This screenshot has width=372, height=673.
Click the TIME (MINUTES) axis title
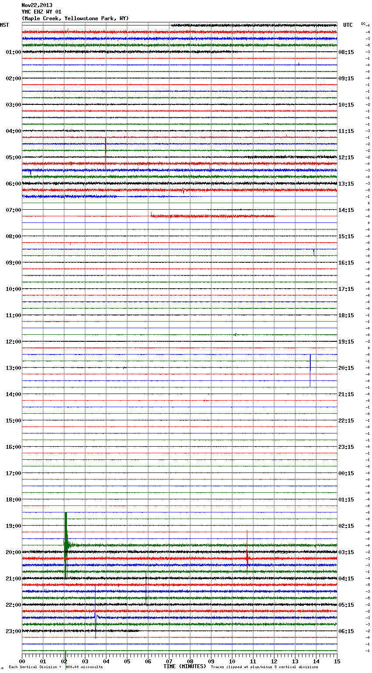[x=185, y=666]
